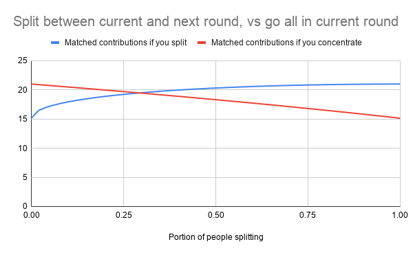Click the red line's start at 0.00
The image size is (413, 255).
pos(32,84)
